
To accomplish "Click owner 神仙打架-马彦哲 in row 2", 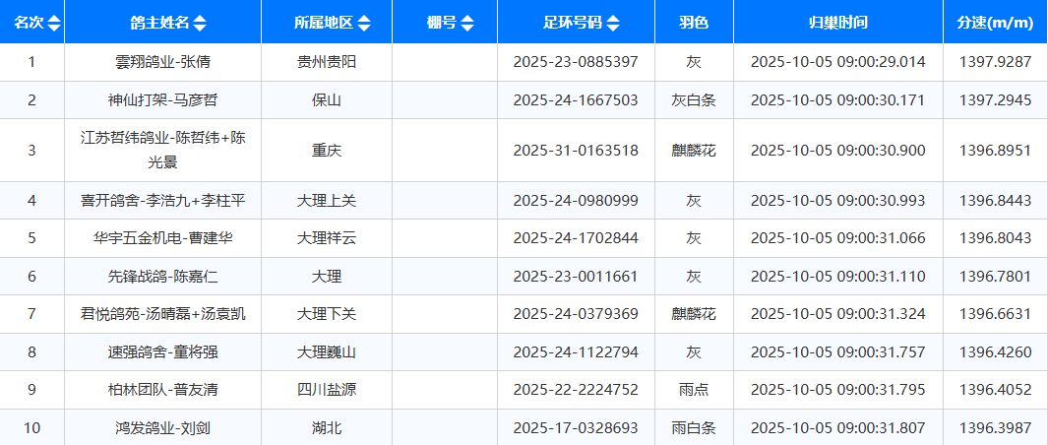I will 162,100.
